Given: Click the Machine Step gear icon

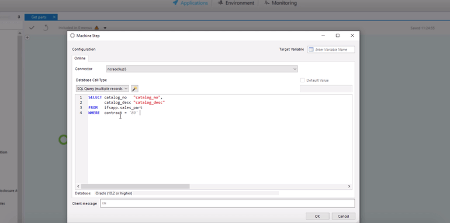Looking at the screenshot, I should pos(72,36).
